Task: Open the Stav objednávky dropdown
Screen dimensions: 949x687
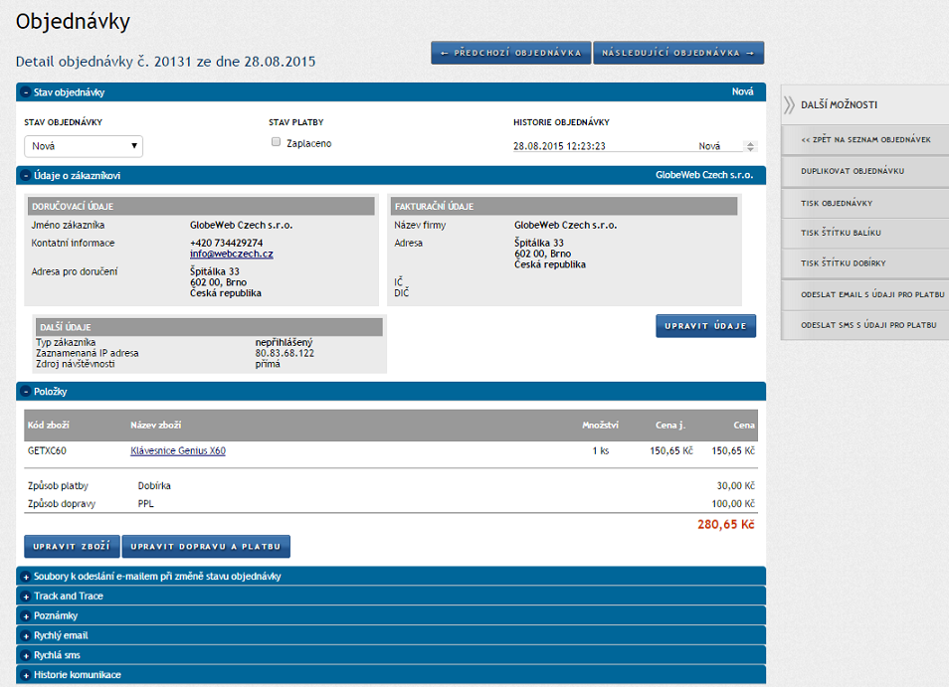Action: tap(84, 146)
